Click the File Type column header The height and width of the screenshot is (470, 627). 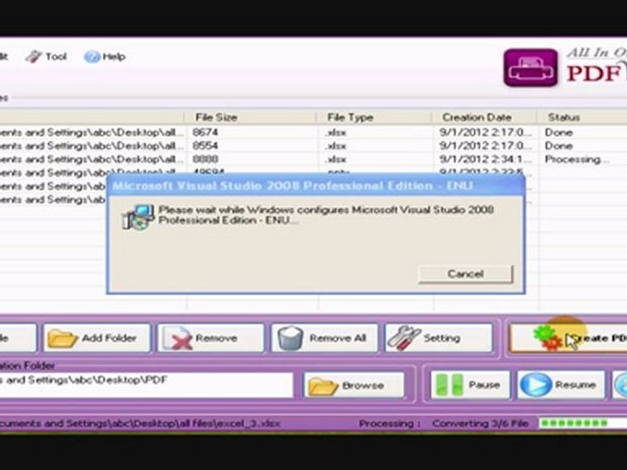375,117
